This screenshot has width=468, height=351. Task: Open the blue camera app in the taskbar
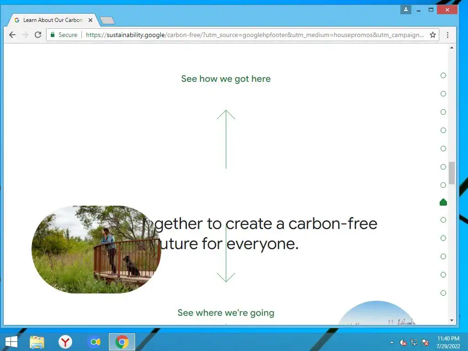(x=95, y=342)
